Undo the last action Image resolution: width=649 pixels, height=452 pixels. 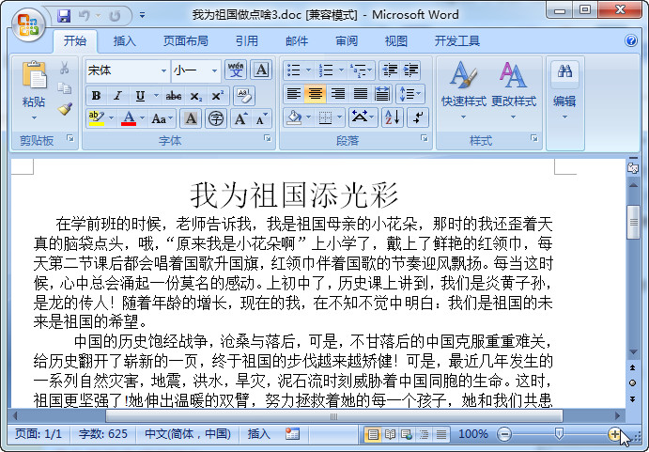85,16
